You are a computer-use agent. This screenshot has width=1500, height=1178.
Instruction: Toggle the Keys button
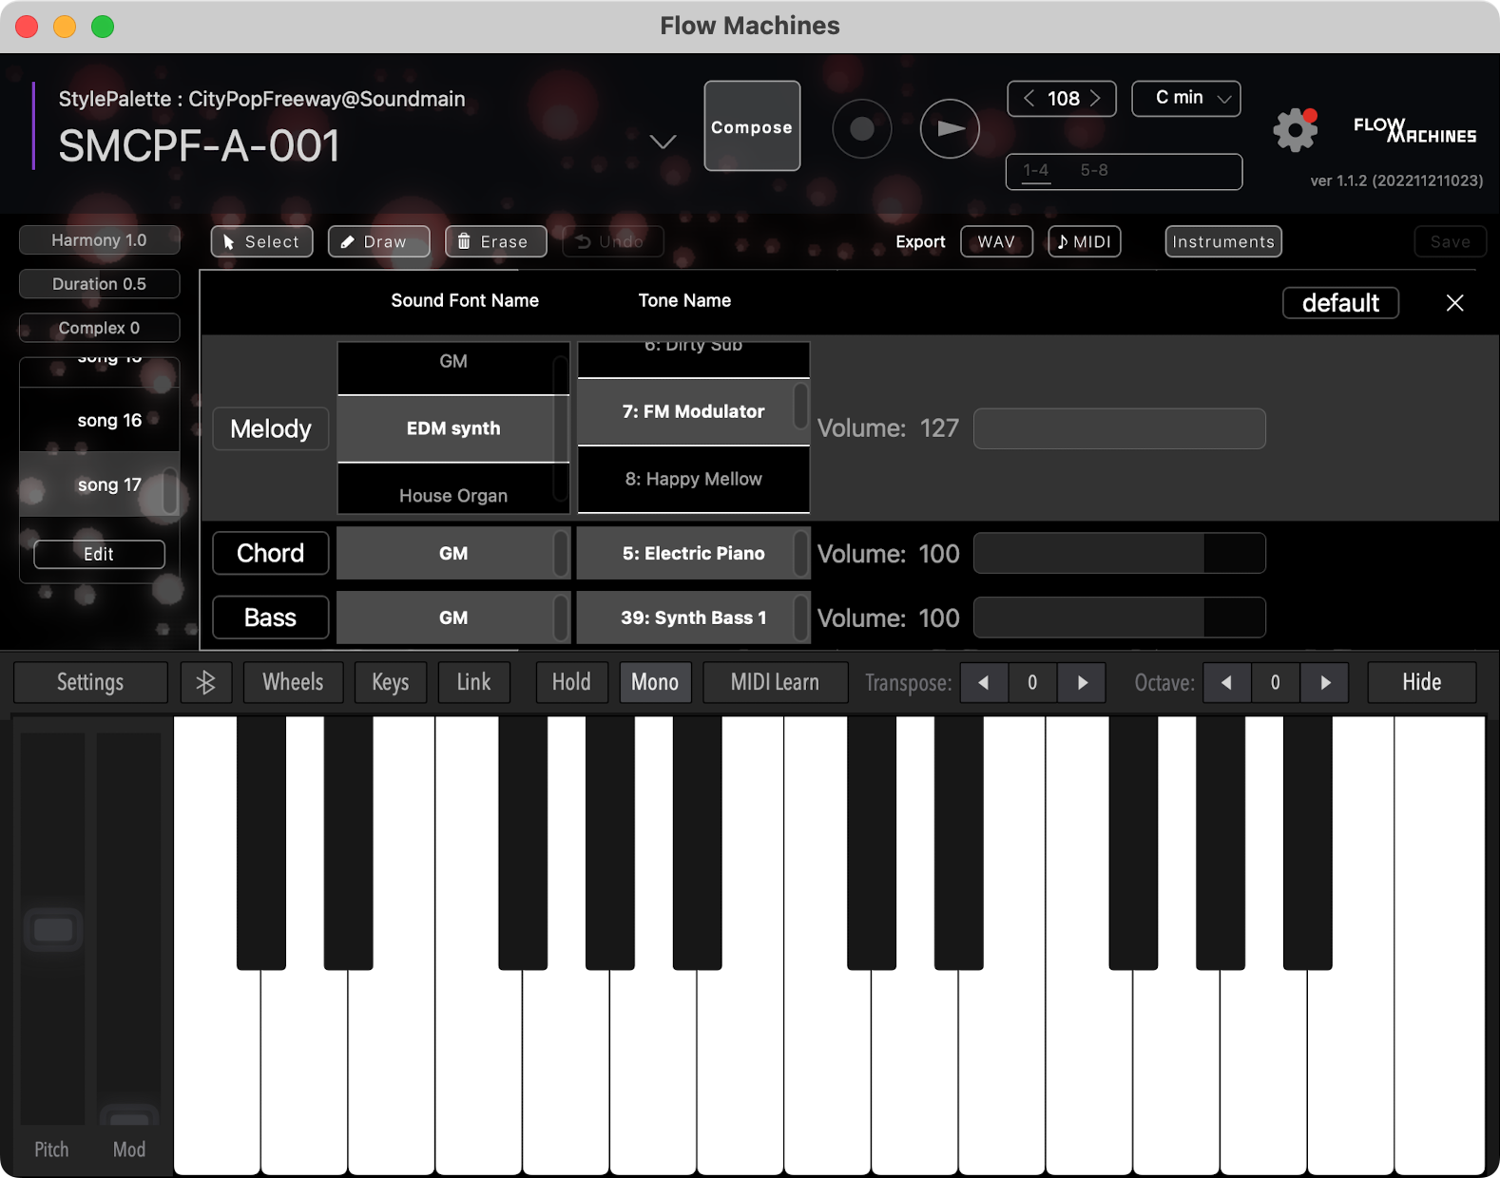[391, 682]
